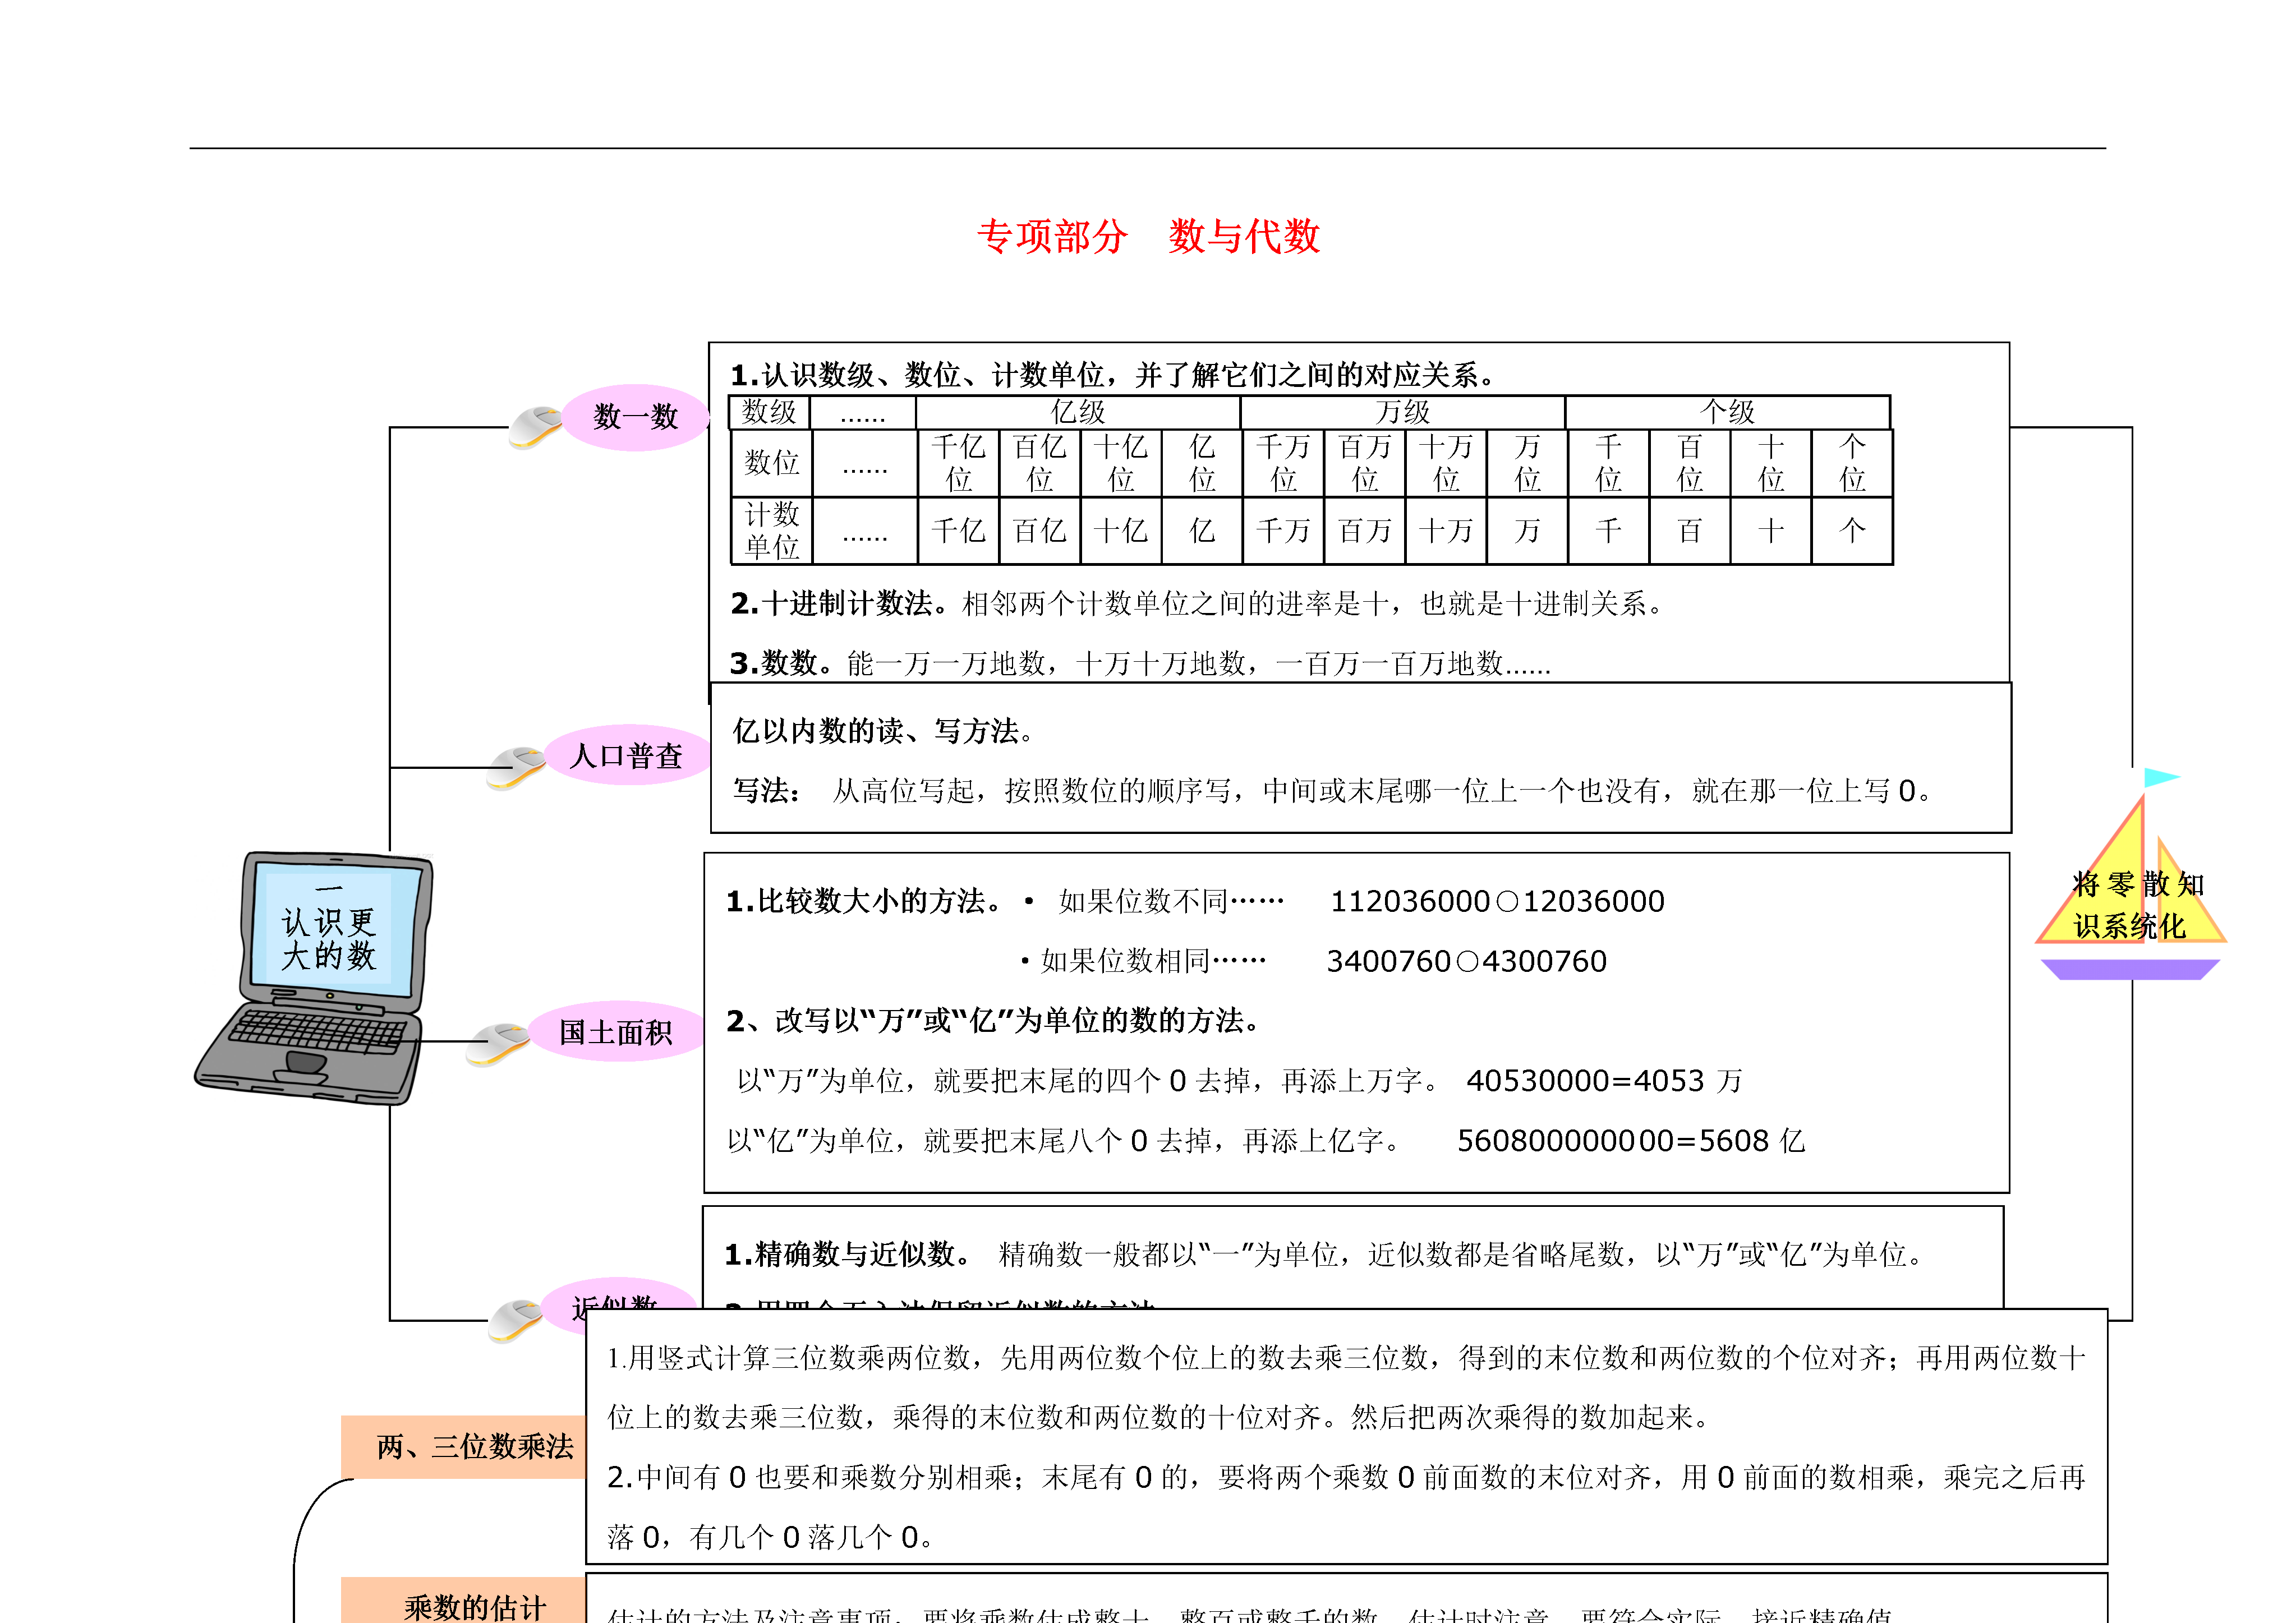The width and height of the screenshot is (2296, 1623).
Task: Click the 万级 table header
Action: coord(1403,412)
